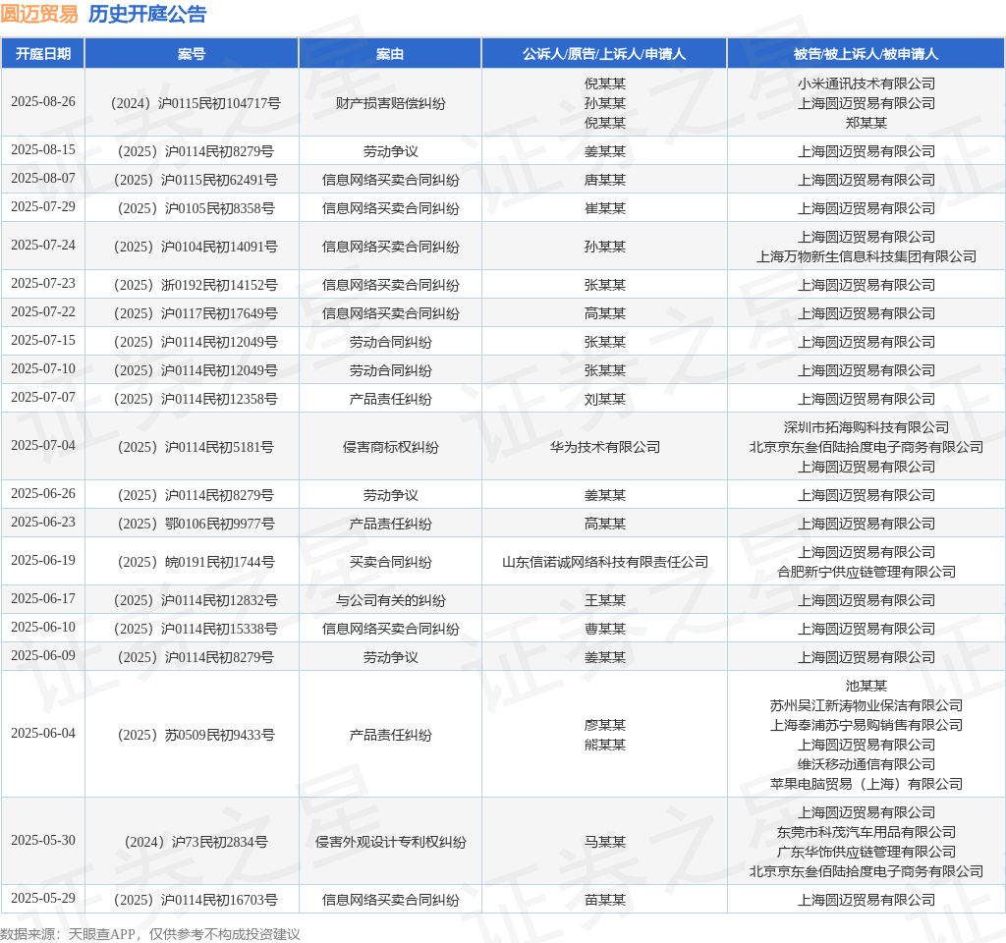Click case number (2025)沪0105民初8358号

tap(196, 208)
